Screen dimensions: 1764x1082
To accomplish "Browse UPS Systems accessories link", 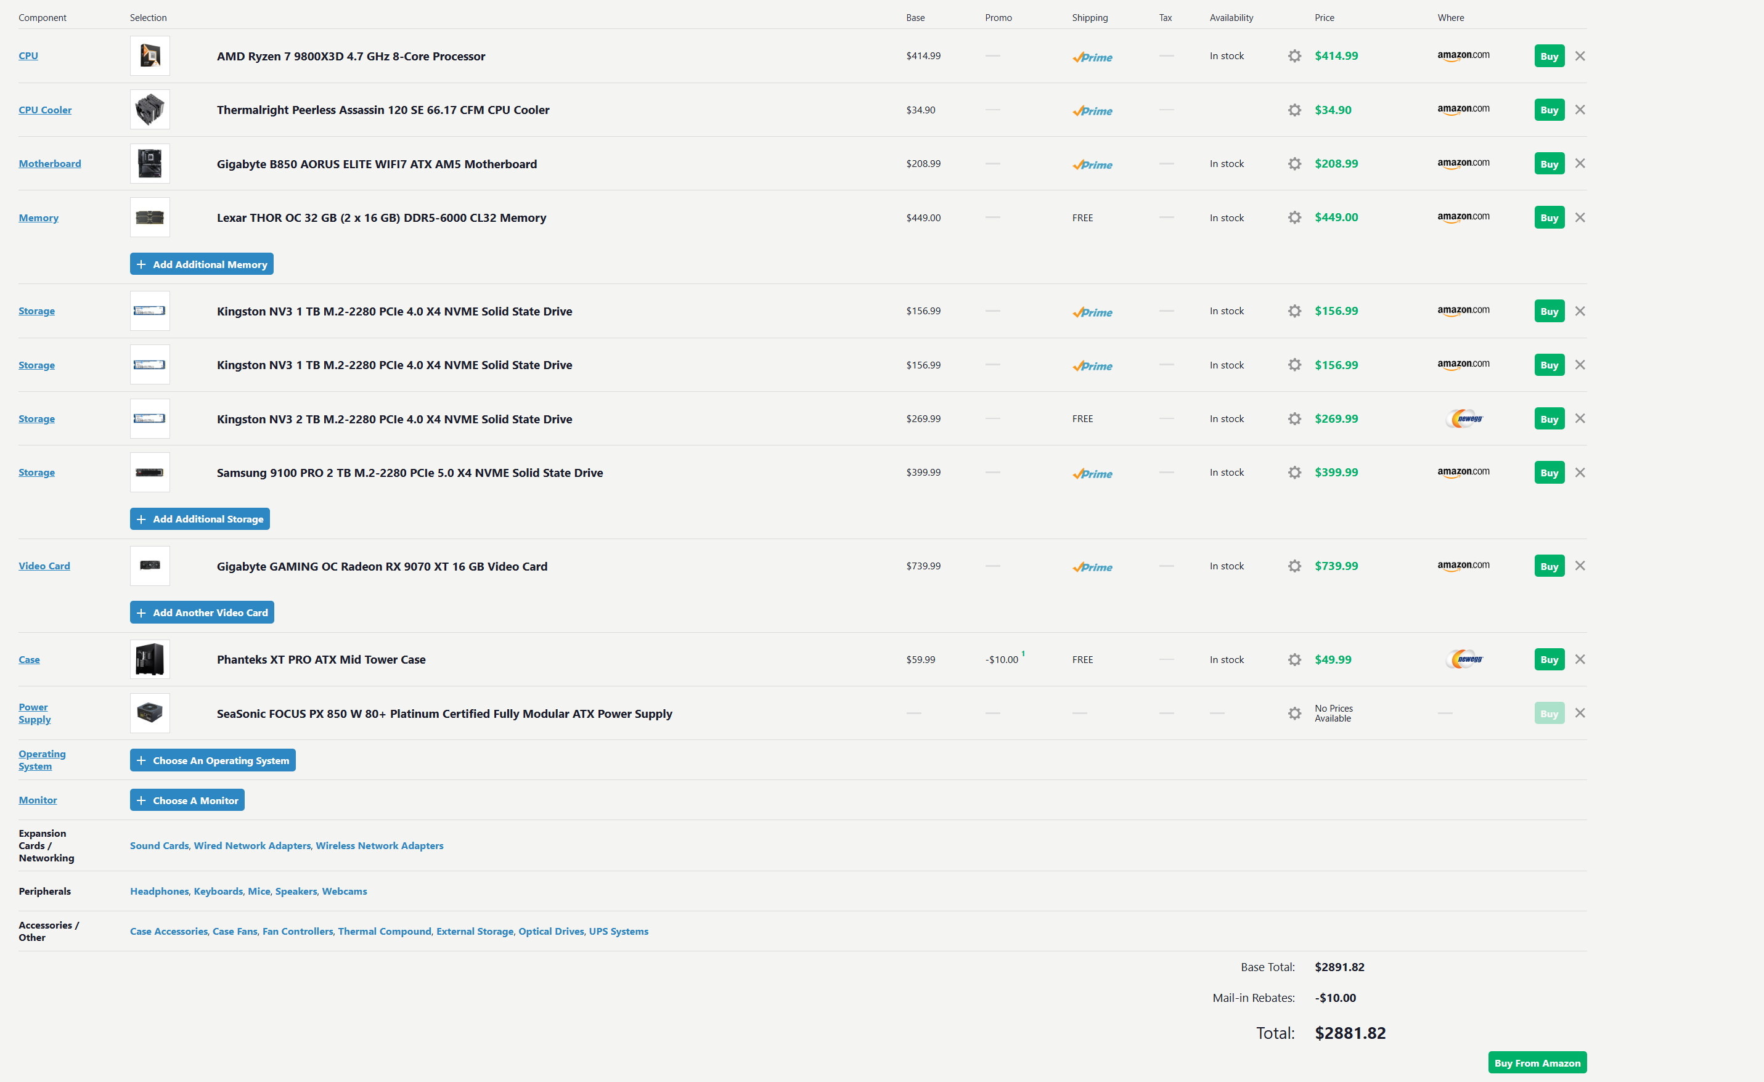I will tap(619, 932).
